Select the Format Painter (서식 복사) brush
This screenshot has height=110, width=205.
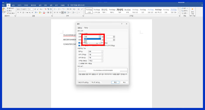pyautogui.click(x=8, y=13)
